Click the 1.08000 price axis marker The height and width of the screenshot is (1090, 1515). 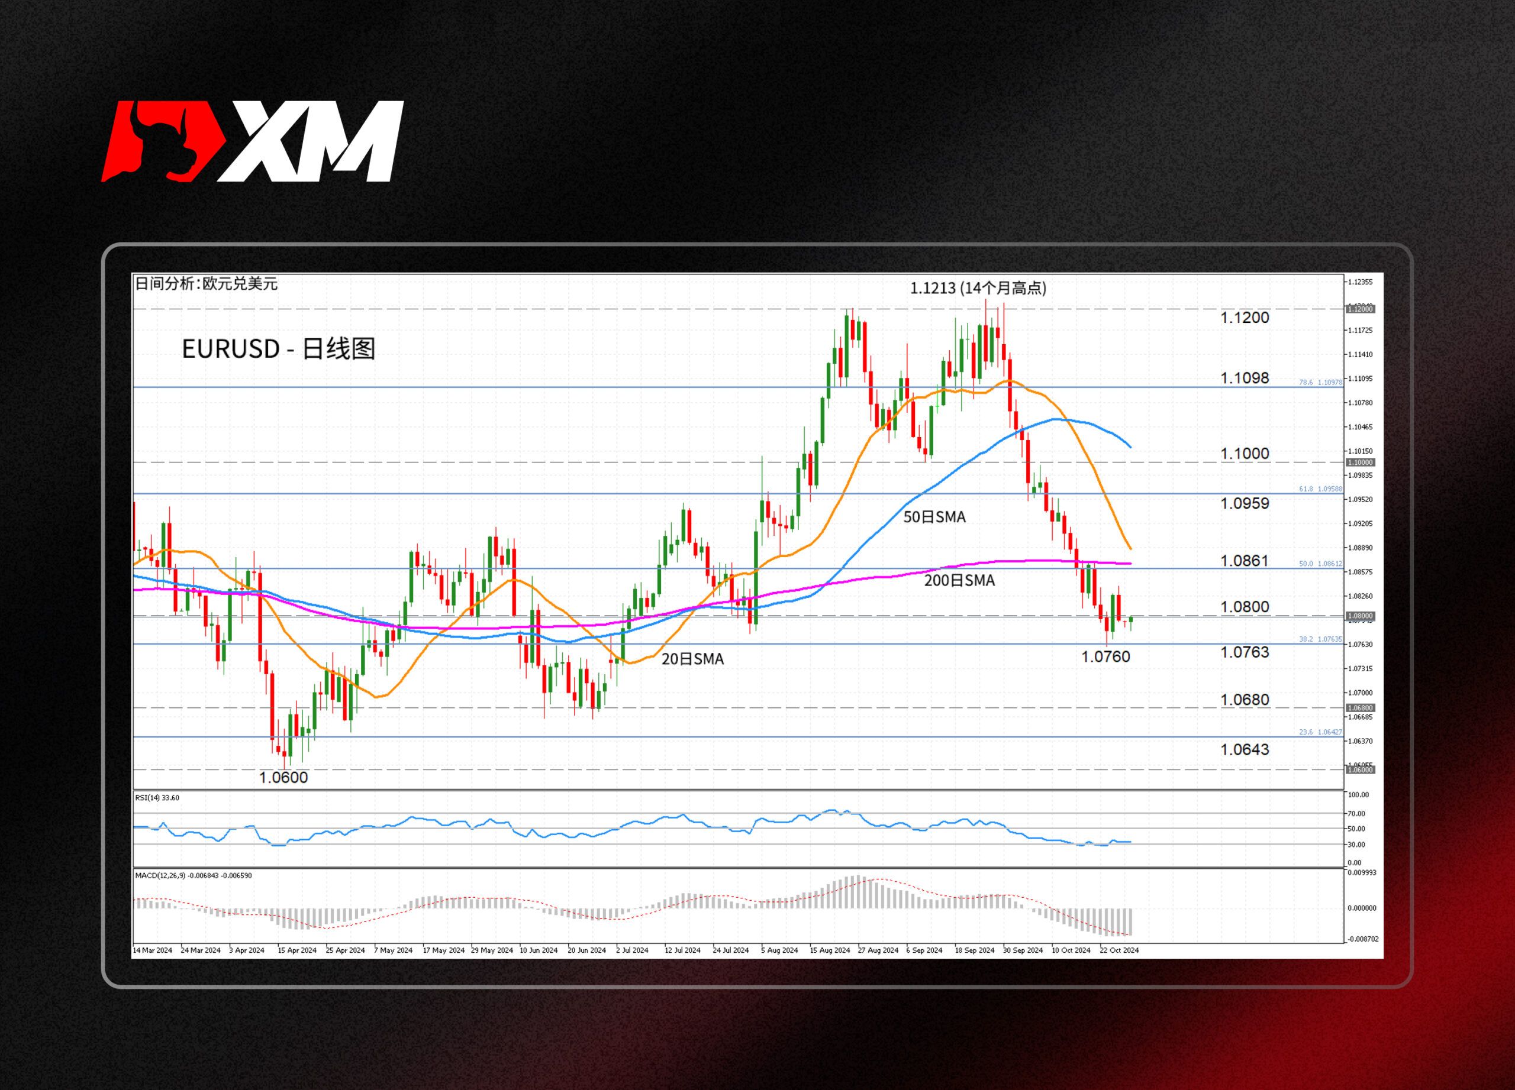pyautogui.click(x=1359, y=616)
